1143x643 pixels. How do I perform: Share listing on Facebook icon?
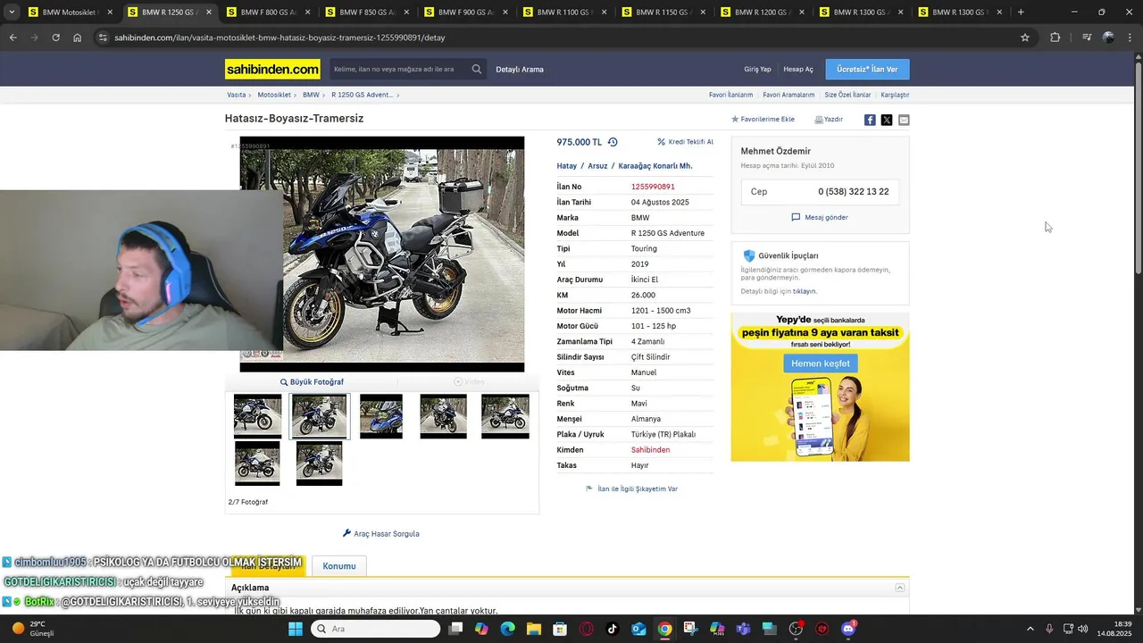coord(870,120)
